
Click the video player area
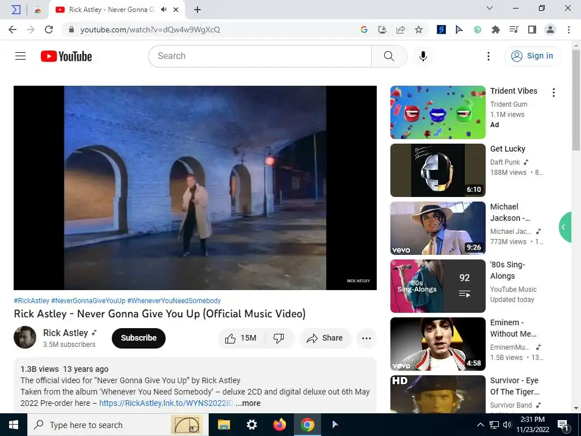pyautogui.click(x=195, y=187)
